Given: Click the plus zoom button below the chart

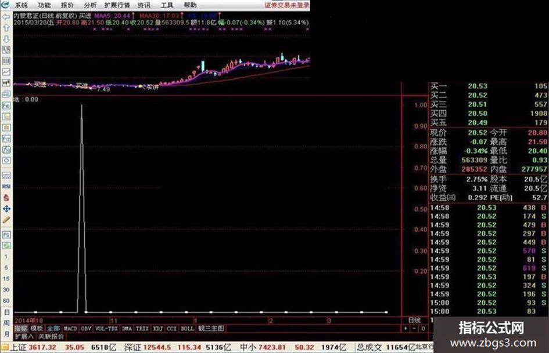Looking at the screenshot, I should (406, 329).
